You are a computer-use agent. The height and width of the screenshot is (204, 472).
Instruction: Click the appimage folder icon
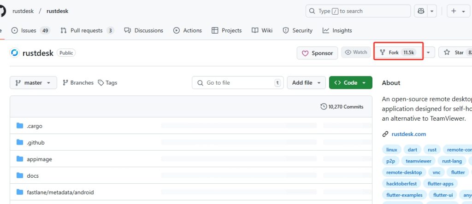click(20, 159)
